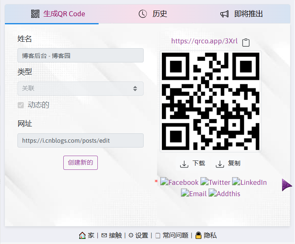Screen dimensions: 295x244
Task: Open the 接触 contact footer link
Action: click(x=112, y=235)
